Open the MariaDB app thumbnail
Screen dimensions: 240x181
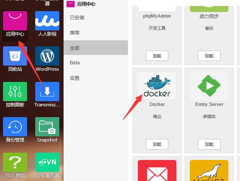209,171
